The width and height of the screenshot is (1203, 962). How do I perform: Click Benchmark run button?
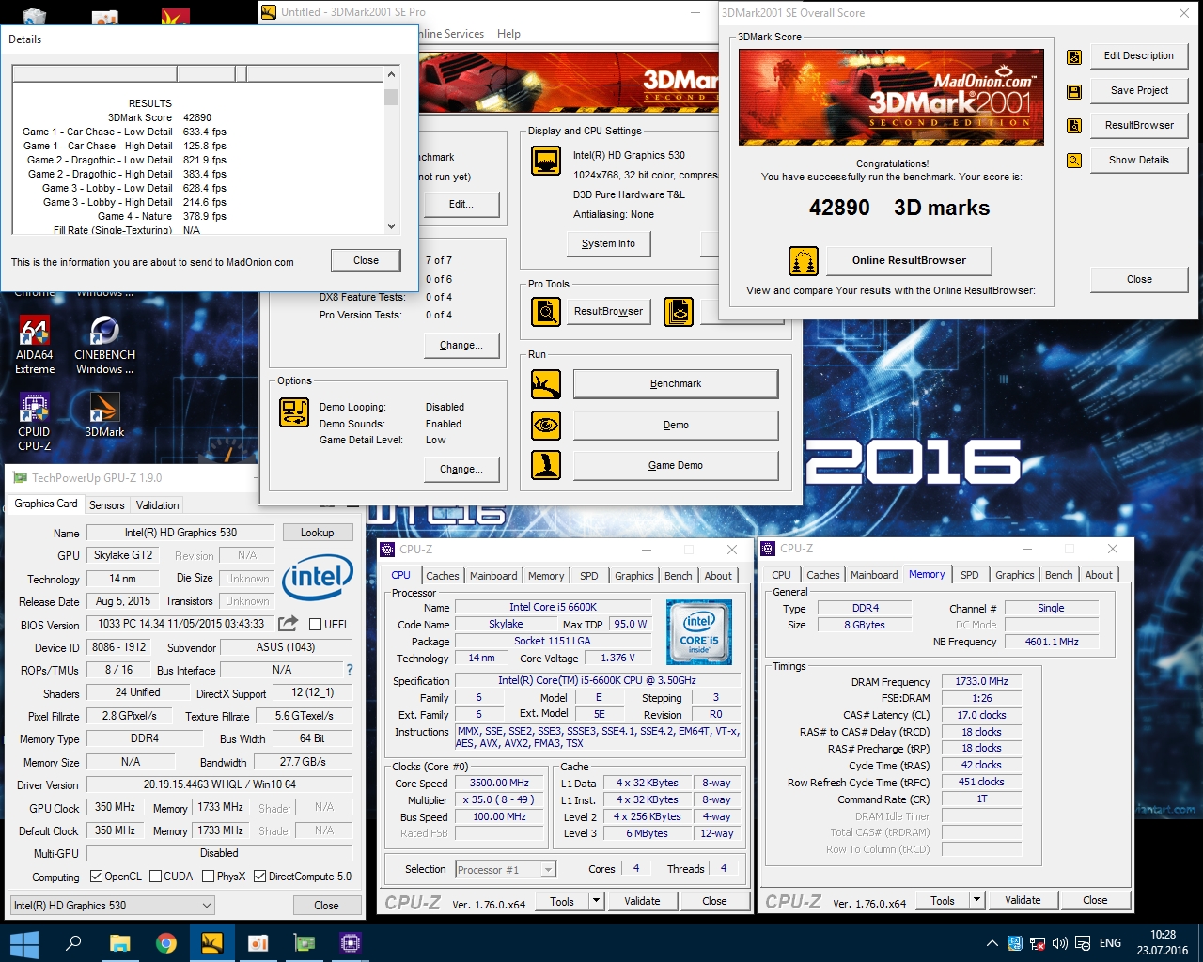pyautogui.click(x=676, y=383)
